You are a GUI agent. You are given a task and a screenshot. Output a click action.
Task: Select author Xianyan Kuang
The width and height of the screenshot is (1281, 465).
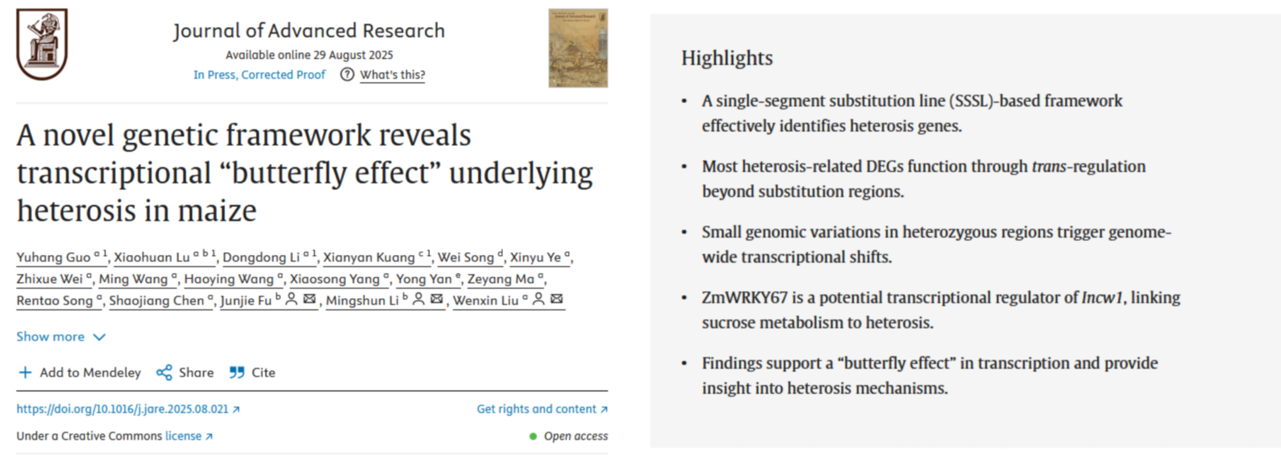(368, 257)
